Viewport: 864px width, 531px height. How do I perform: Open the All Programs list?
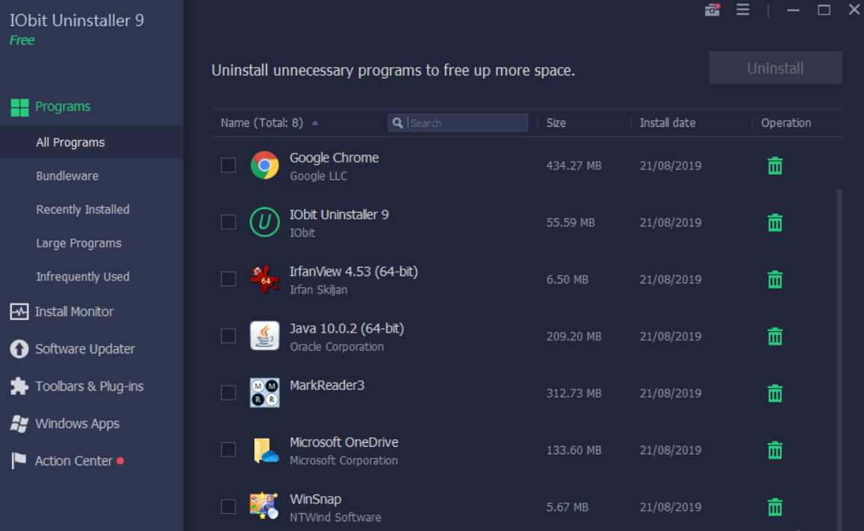(x=70, y=142)
